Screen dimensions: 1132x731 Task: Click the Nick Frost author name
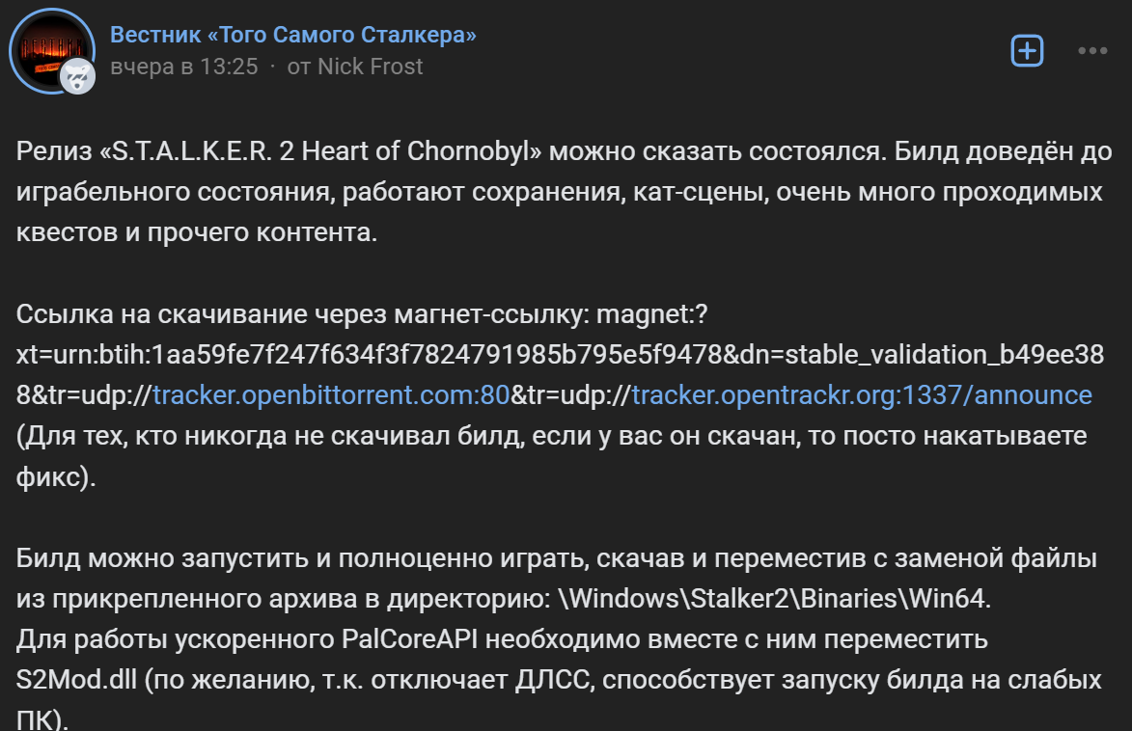click(x=372, y=67)
